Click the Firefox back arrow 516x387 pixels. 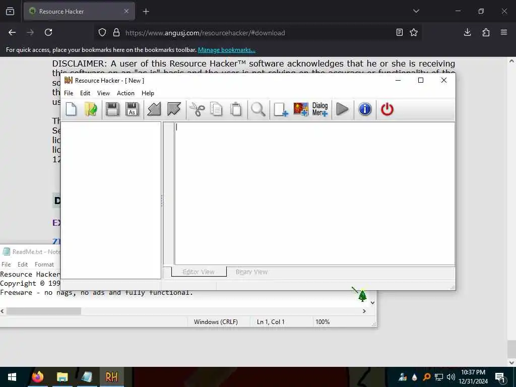12,32
